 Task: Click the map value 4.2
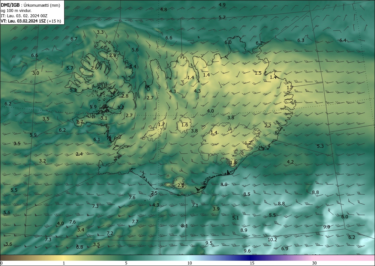pos(290,162)
